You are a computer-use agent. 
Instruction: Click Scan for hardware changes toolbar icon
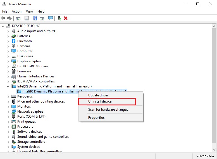pos(51,18)
